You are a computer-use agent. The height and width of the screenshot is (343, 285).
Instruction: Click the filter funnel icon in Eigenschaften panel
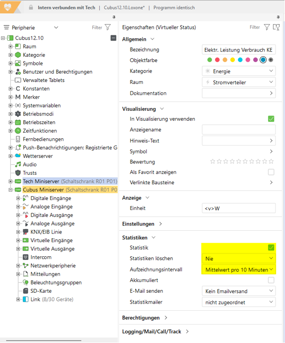266,27
